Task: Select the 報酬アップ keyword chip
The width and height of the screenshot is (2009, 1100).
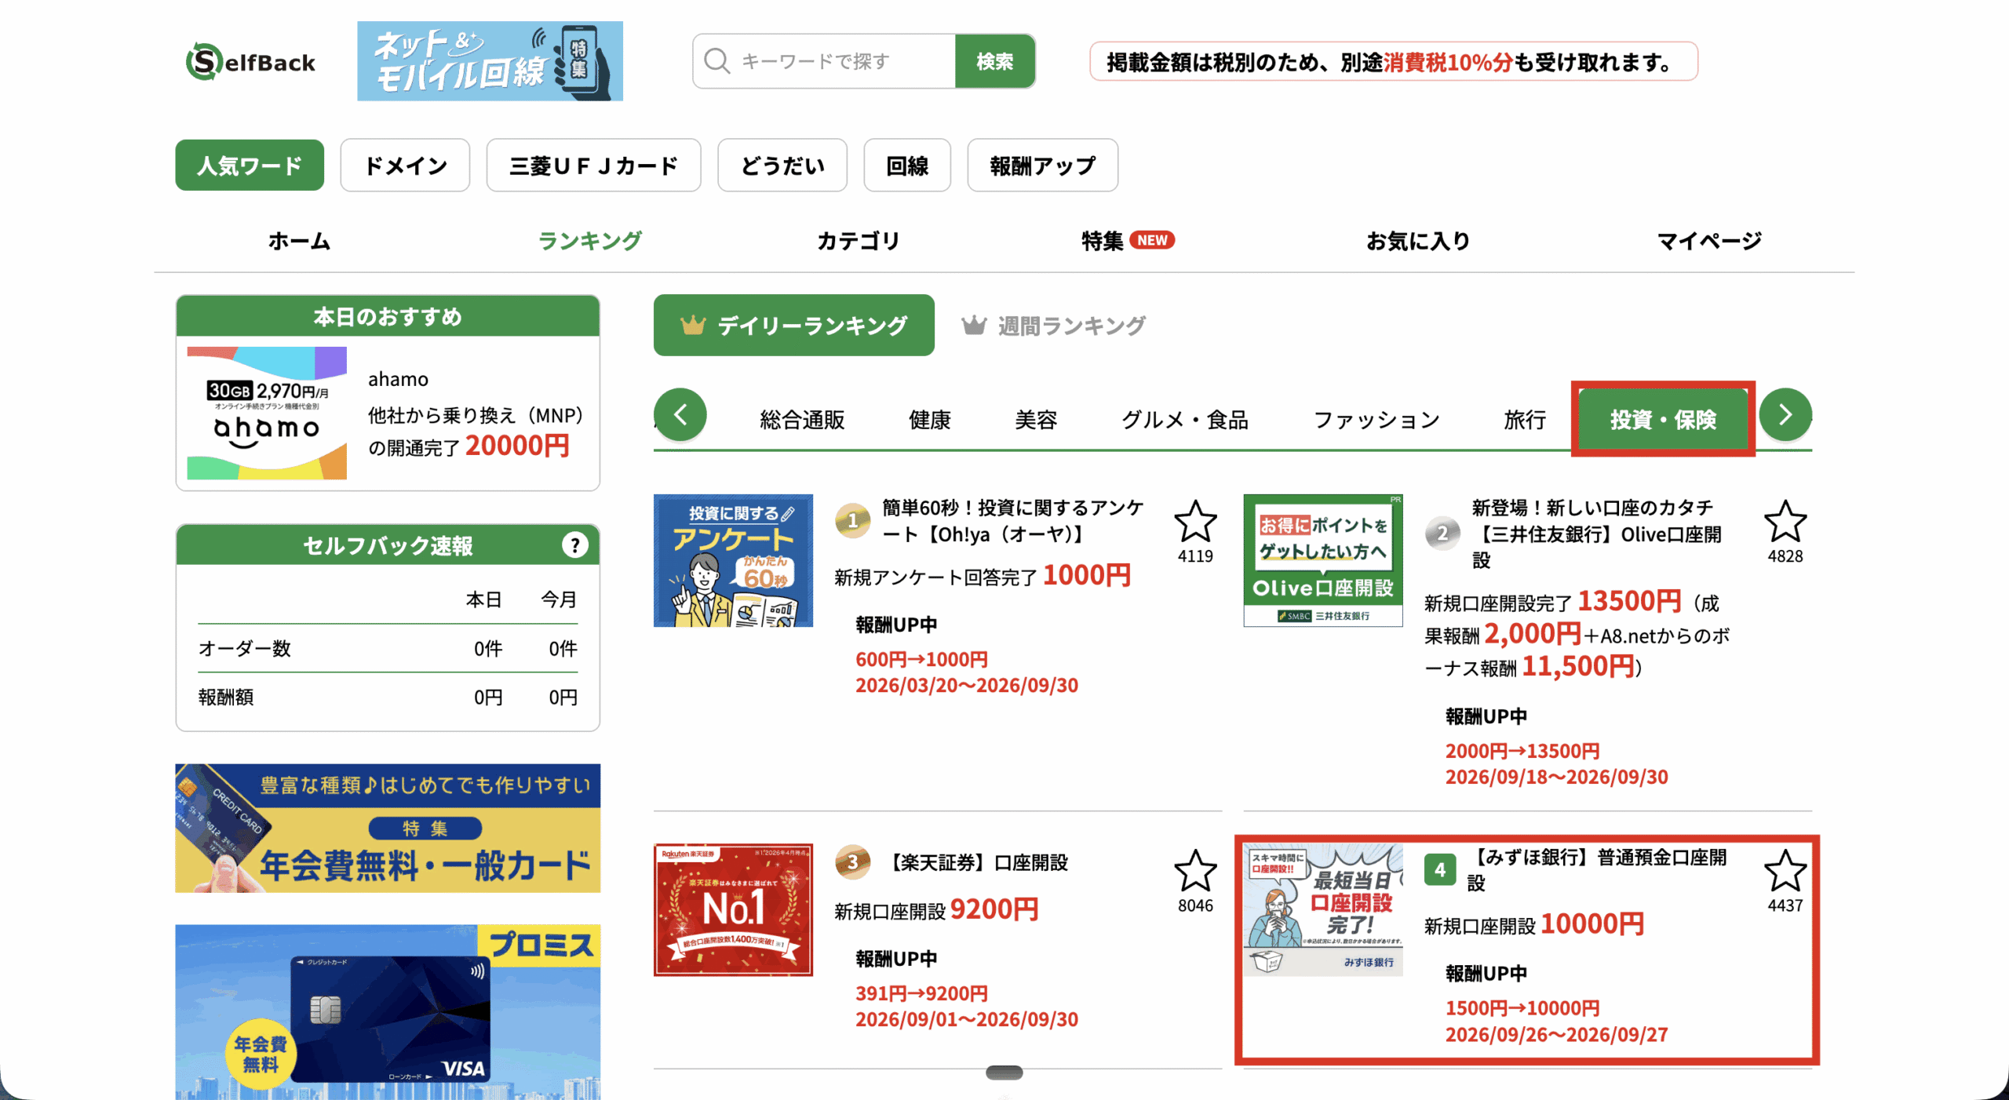Action: tap(1042, 166)
